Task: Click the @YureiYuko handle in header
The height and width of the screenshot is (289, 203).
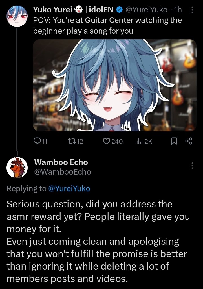Action: [146, 10]
